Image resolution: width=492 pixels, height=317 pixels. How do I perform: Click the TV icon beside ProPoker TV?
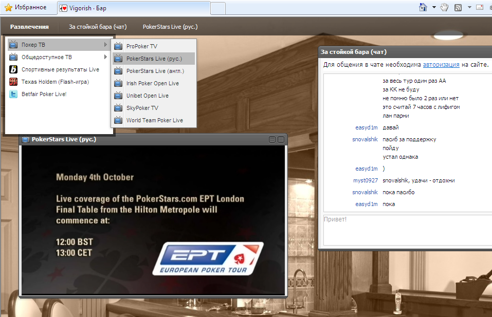118,46
